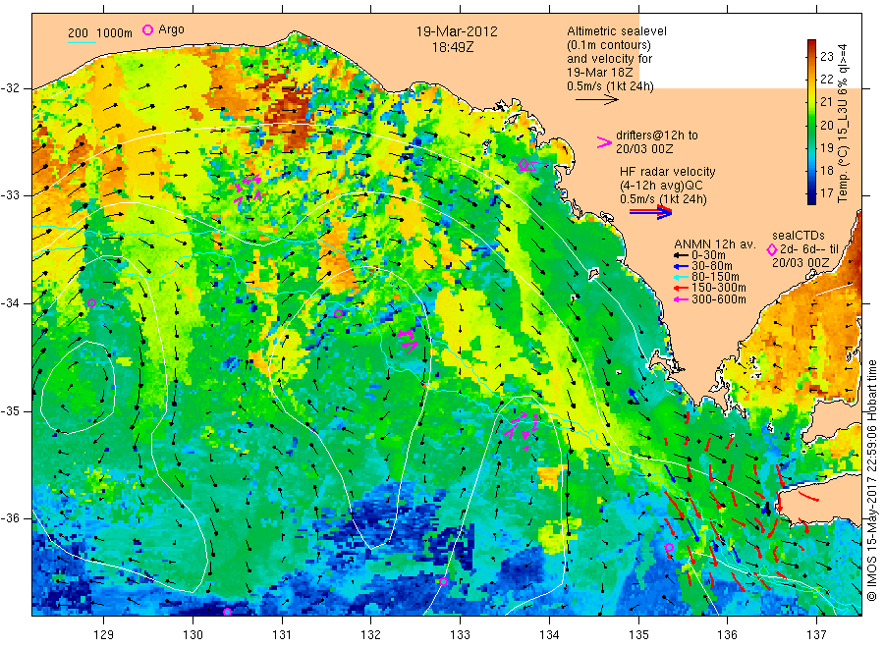The height and width of the screenshot is (648, 884).
Task: Click the 'HF radar velocity' legend text
Action: (668, 171)
